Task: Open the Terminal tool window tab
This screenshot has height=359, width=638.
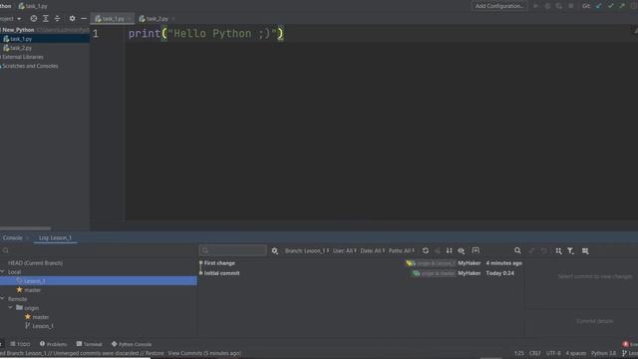Action: click(89, 344)
